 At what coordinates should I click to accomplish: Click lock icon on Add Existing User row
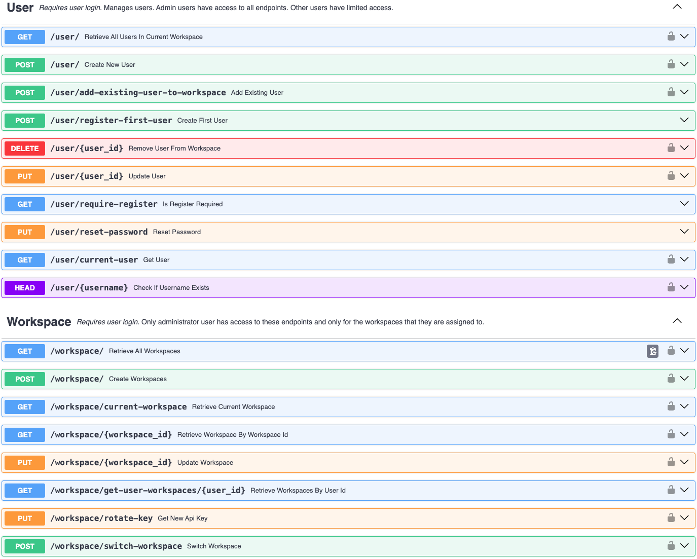click(x=671, y=92)
